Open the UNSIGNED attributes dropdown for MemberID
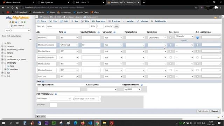This screenshot has width=224, height=126. tap(157, 38)
